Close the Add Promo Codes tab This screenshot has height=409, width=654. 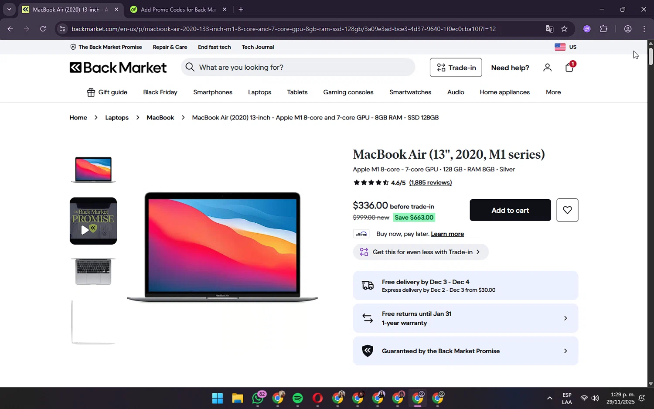225,10
